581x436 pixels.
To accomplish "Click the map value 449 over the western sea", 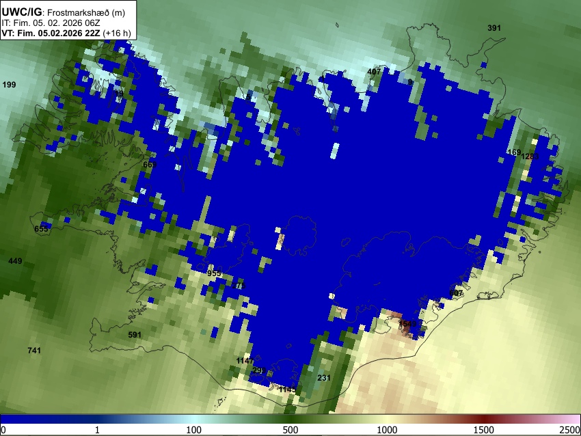I will [15, 261].
